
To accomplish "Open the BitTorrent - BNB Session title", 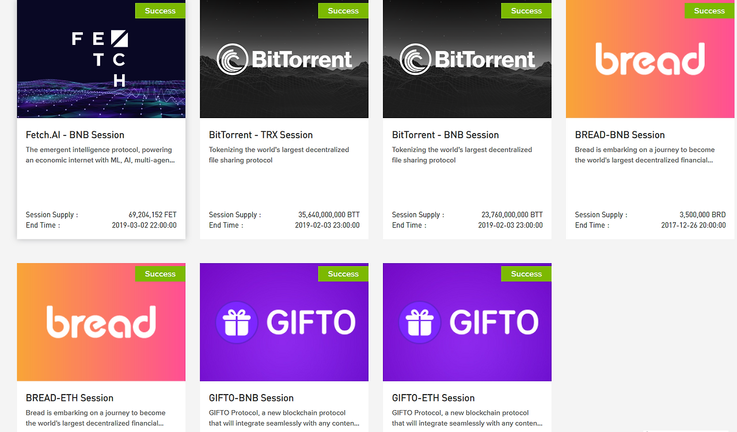I will [446, 135].
